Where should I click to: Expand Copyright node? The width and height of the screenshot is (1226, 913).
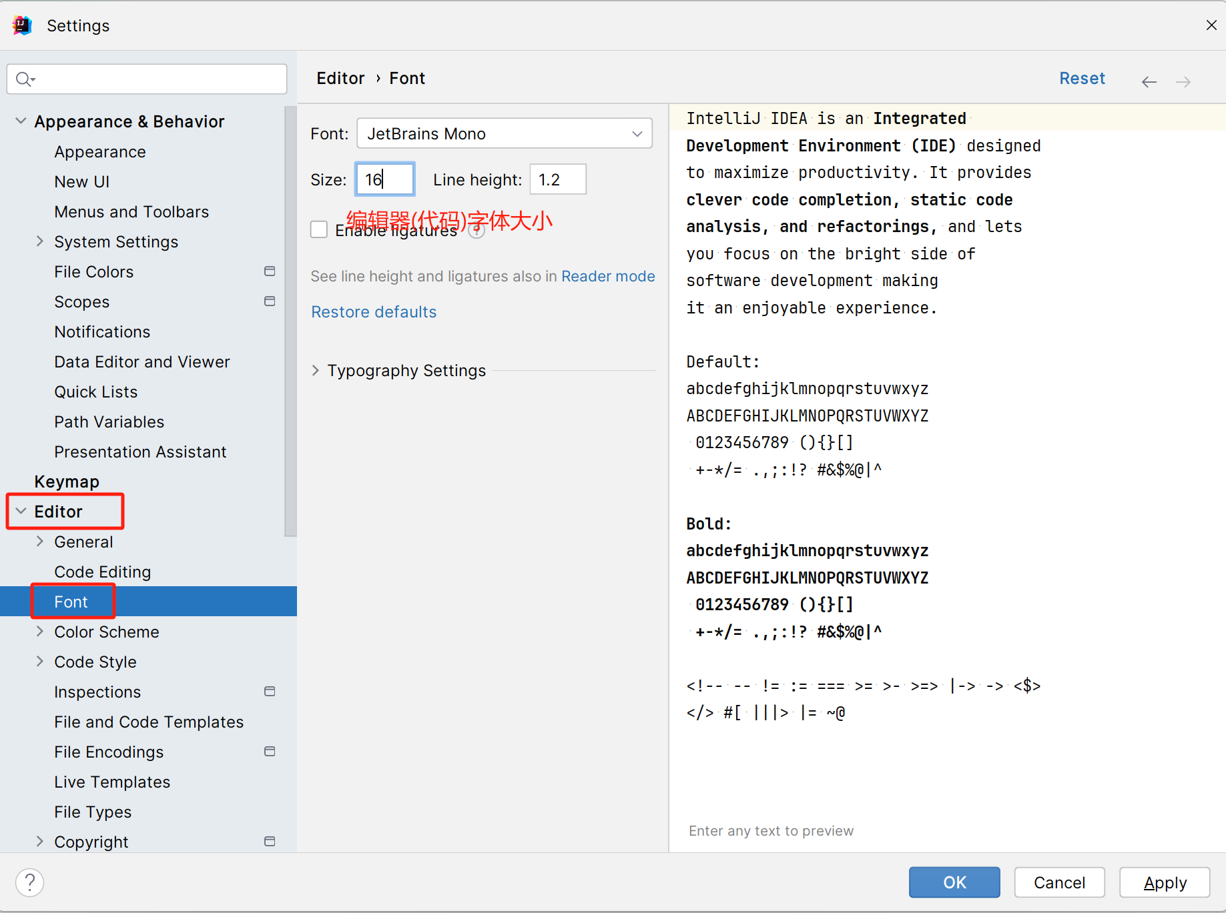click(x=40, y=841)
